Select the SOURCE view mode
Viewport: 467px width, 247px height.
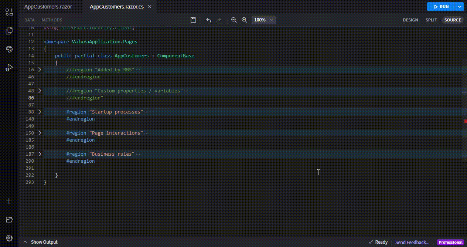point(453,20)
